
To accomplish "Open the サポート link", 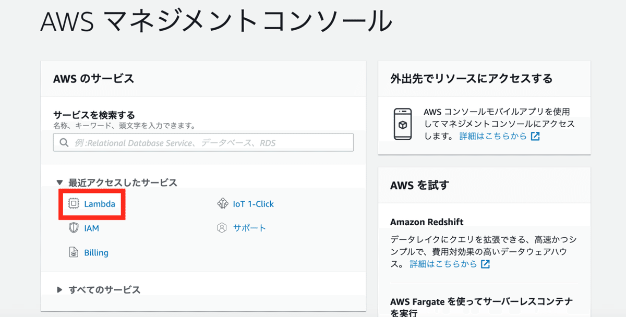I will click(x=249, y=228).
